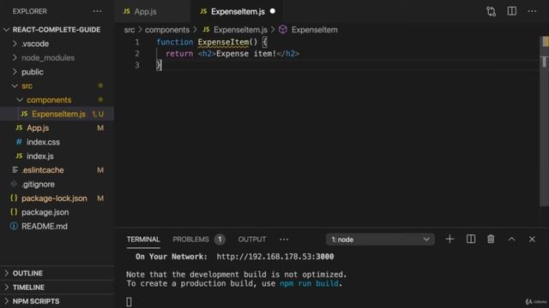This screenshot has height=308, width=549.
Task: Open source control changes icon in editor toolbar
Action: point(491,11)
